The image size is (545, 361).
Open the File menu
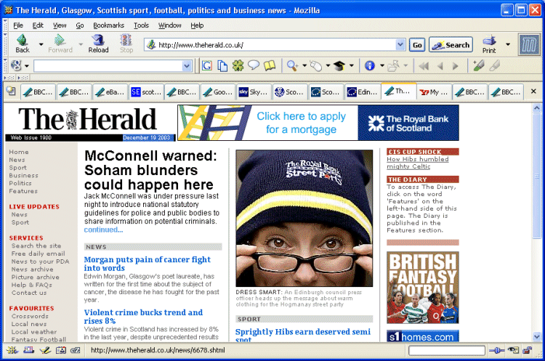(x=18, y=25)
